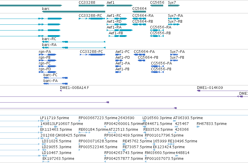Click protein CG5656-PA
248x163 pixels.
click(x=157, y=66)
